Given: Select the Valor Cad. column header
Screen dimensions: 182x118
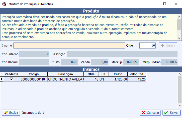Looking at the screenshot, I should click(x=137, y=74).
